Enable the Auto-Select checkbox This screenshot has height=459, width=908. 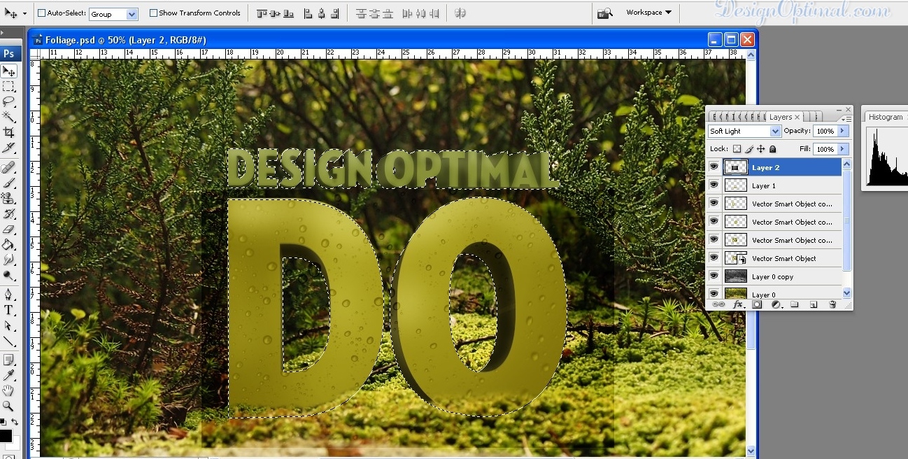click(x=41, y=13)
